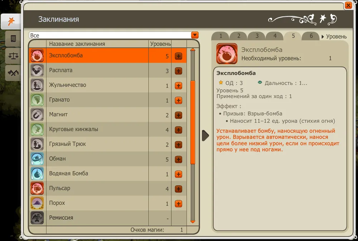Select the Расплата spell row
The height and width of the screenshot is (241, 358).
(x=108, y=70)
